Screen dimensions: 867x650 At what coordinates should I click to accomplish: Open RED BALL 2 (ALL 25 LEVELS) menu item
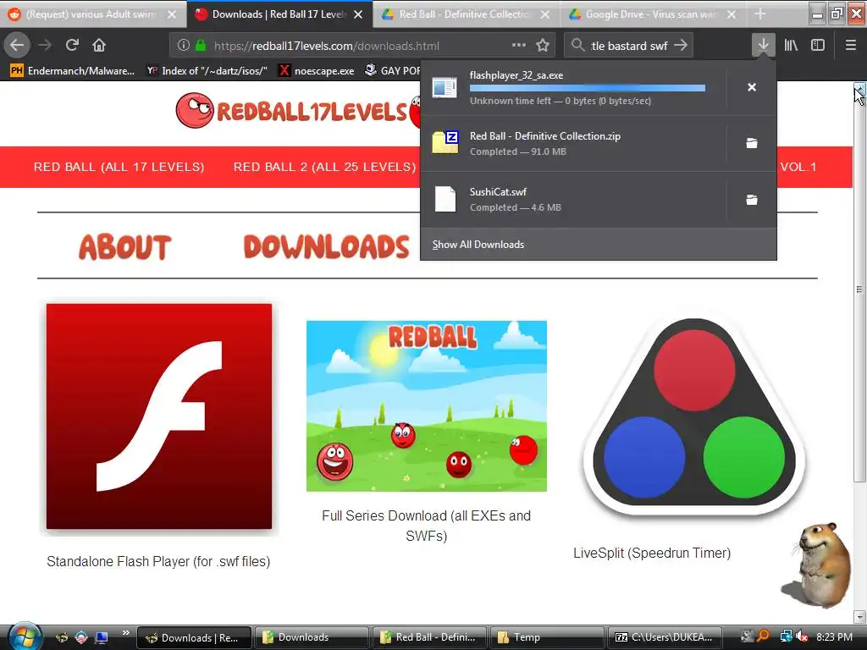[x=324, y=167]
